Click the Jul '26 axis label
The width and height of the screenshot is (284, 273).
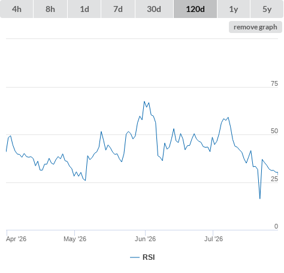pyautogui.click(x=213, y=239)
